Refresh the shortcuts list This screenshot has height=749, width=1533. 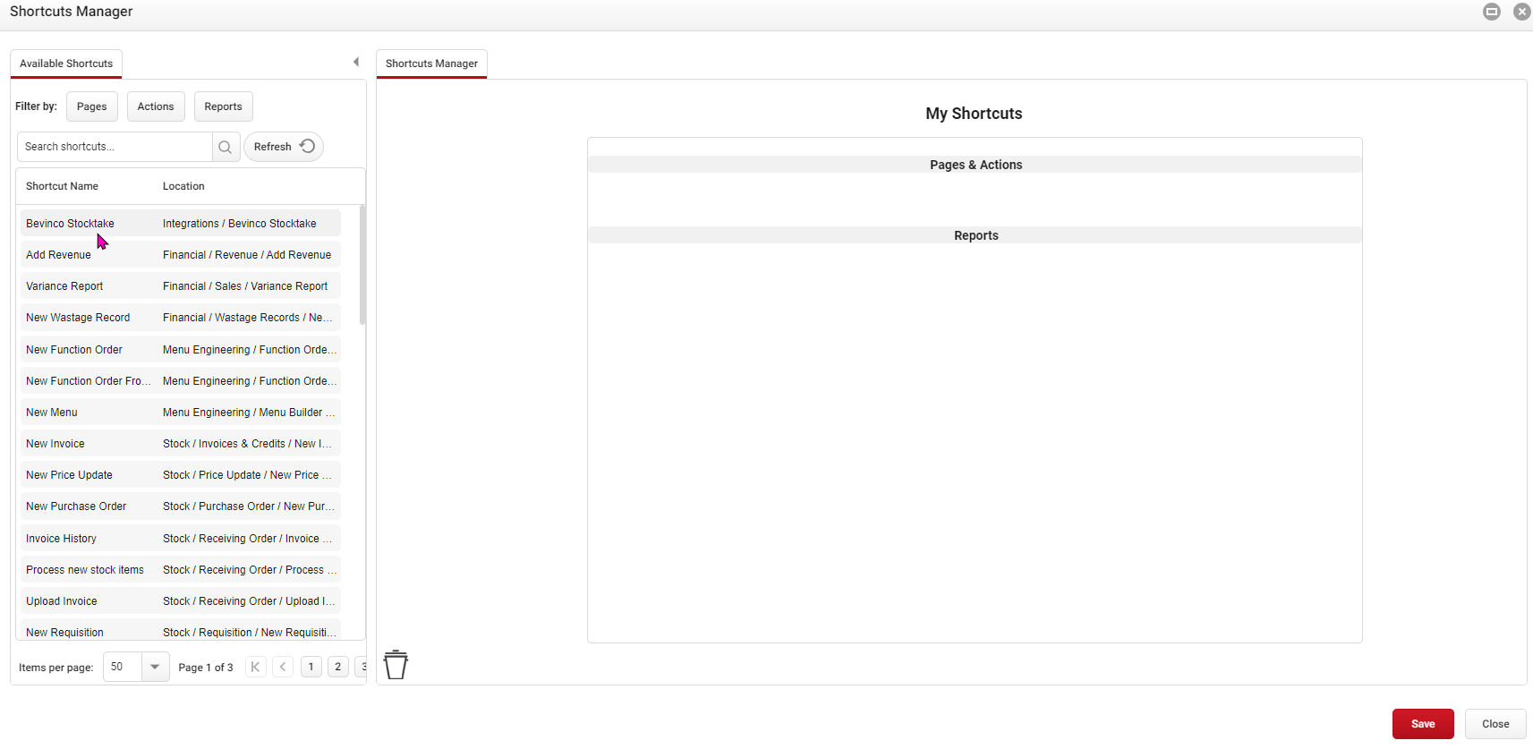pos(284,147)
